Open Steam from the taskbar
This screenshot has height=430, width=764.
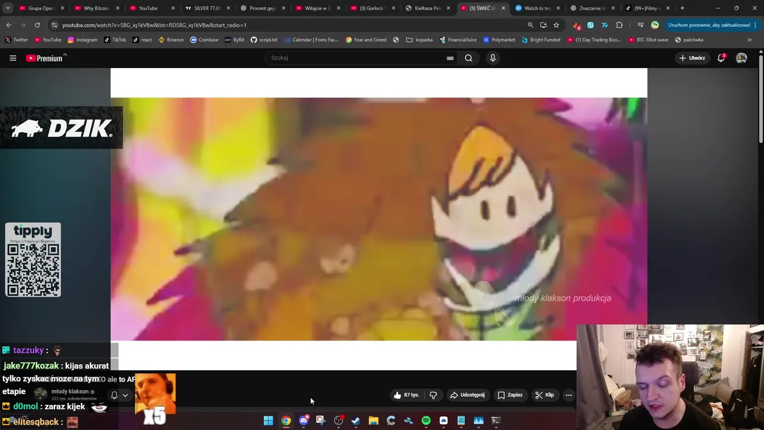[x=356, y=420]
